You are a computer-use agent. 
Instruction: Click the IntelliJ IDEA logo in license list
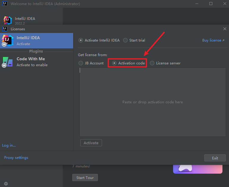click(x=7, y=41)
